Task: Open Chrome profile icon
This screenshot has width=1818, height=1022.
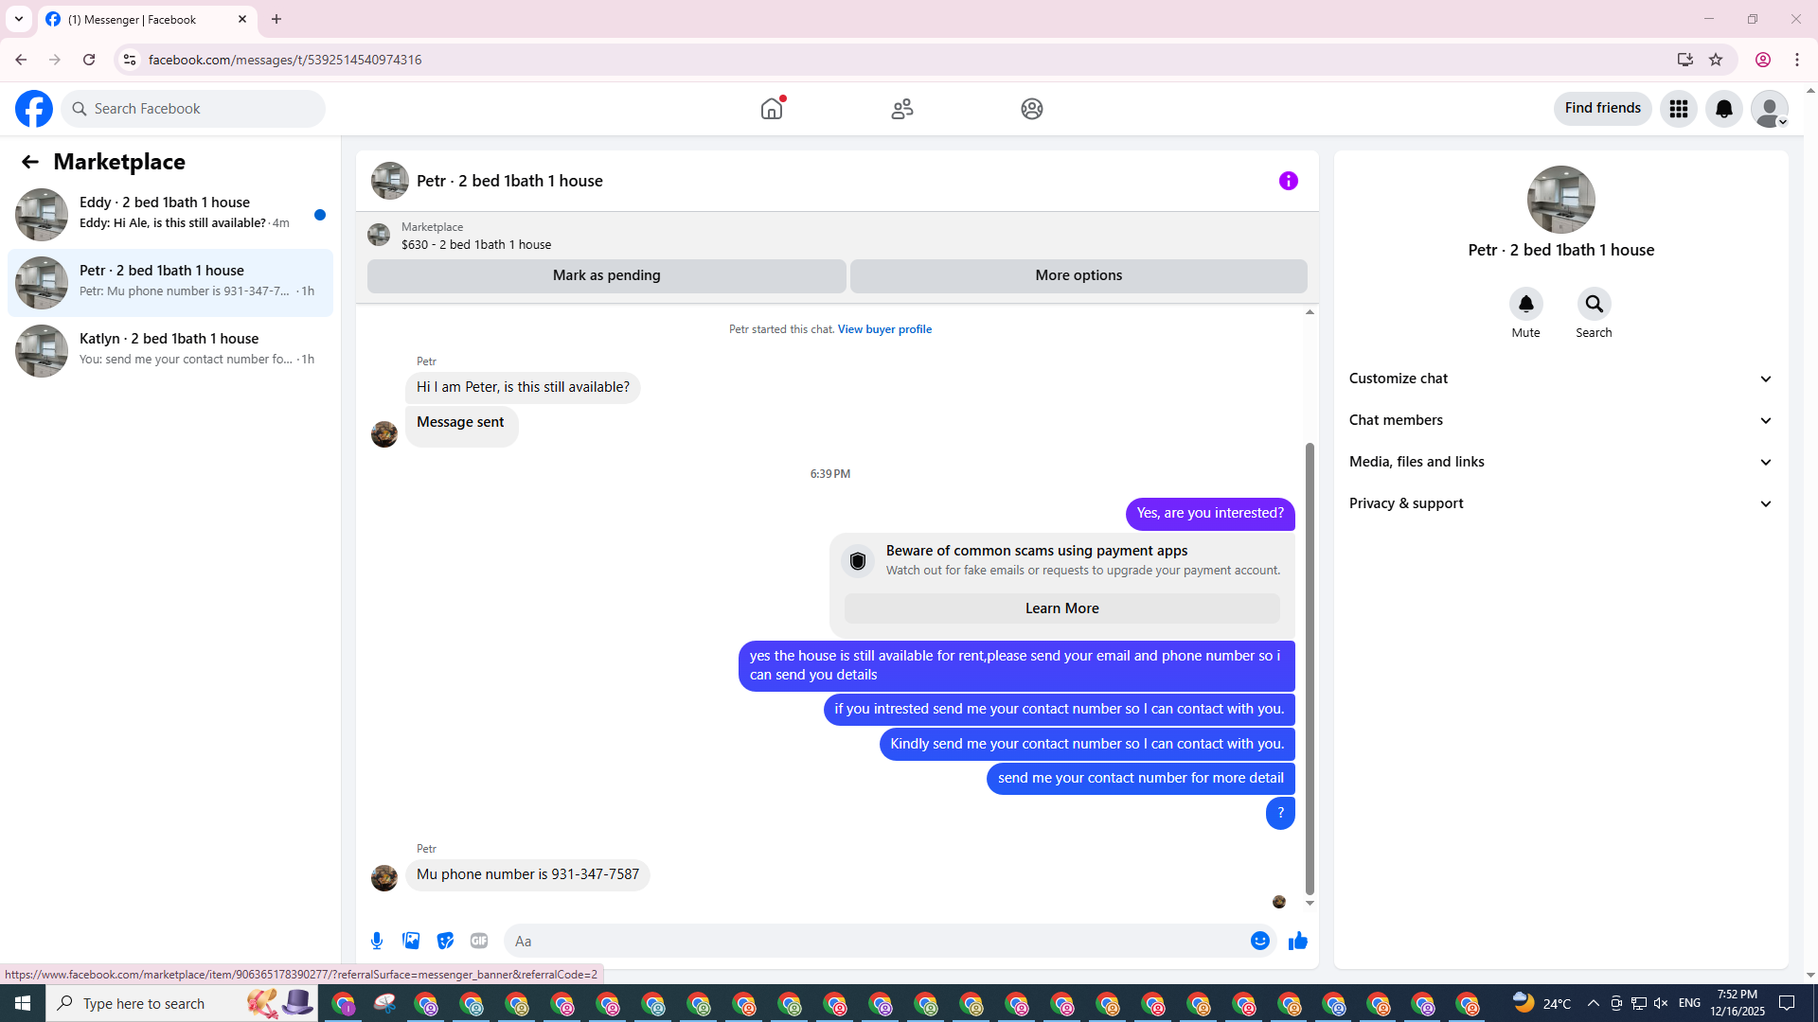Action: coord(1763,60)
